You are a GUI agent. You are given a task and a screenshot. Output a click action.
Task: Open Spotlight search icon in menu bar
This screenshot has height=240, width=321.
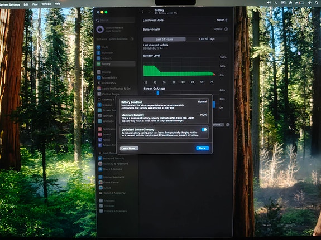317,3
